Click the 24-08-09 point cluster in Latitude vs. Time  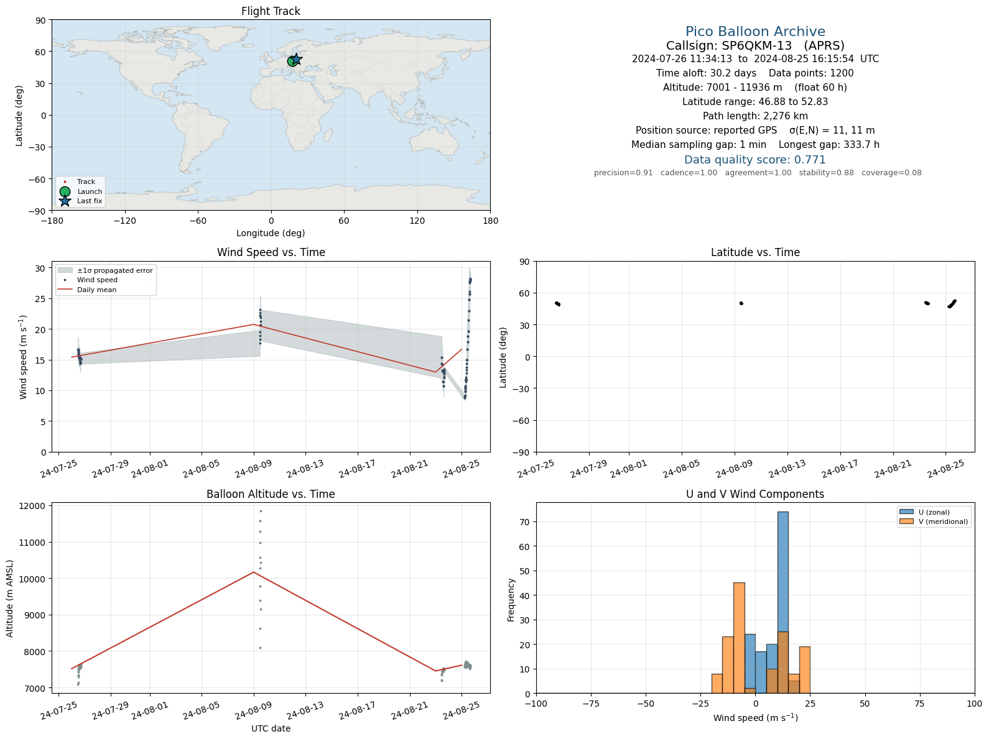tap(741, 303)
